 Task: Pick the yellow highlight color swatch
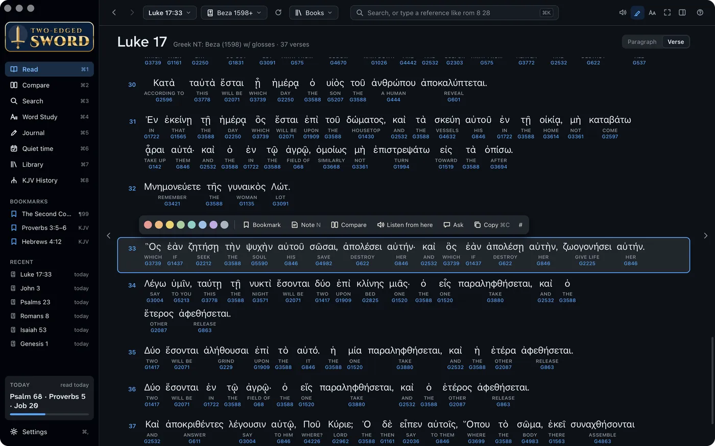(x=170, y=225)
